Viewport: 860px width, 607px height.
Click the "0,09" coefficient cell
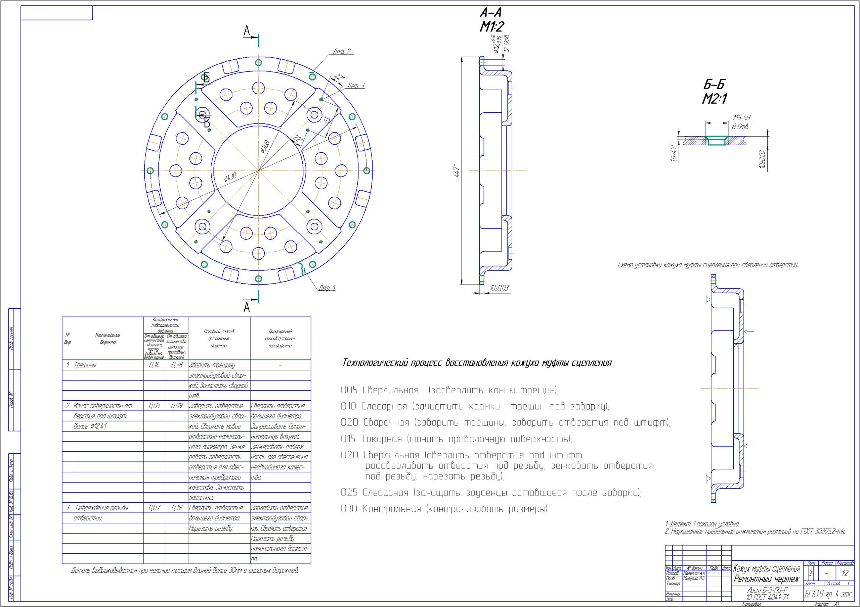pyautogui.click(x=177, y=406)
